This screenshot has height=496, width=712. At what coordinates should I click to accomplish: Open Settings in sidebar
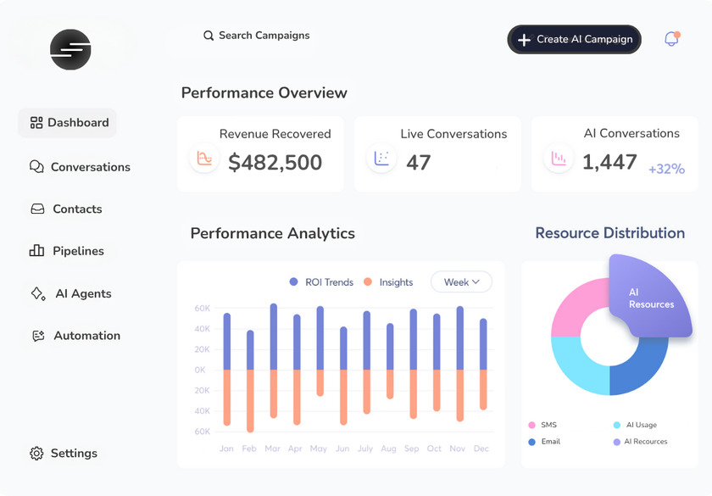click(64, 453)
